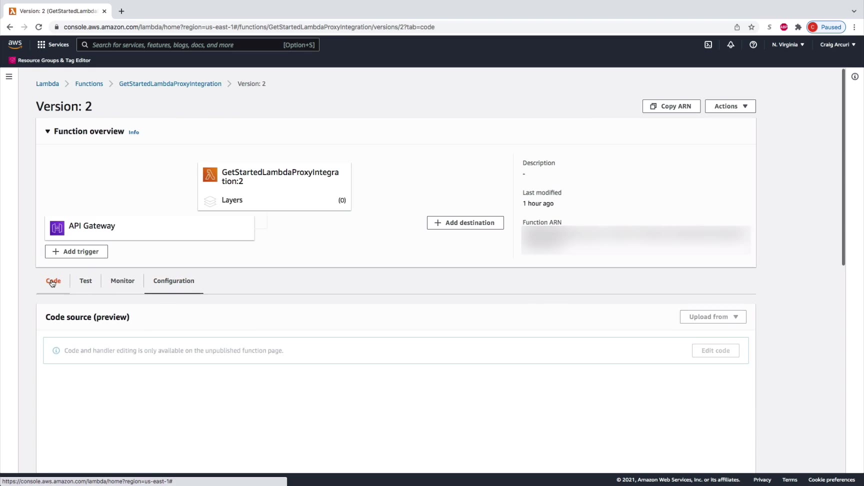Click the '1 hour ago' last modified value
The image size is (864, 486).
pyautogui.click(x=538, y=203)
